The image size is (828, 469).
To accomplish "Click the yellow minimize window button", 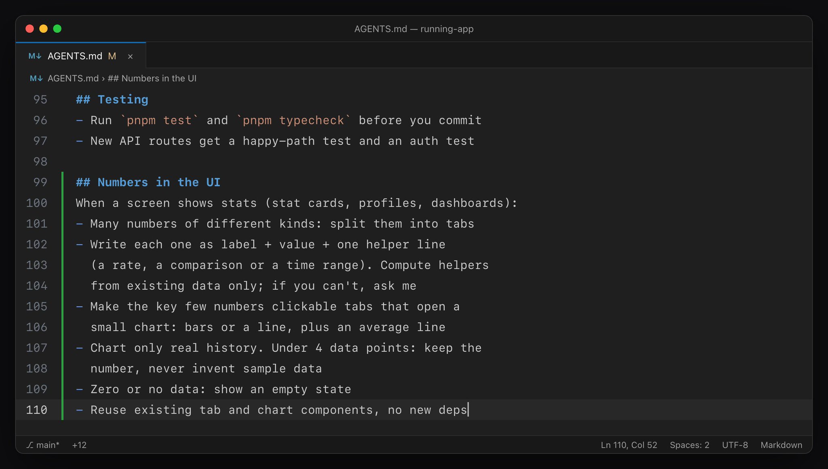I will click(43, 29).
